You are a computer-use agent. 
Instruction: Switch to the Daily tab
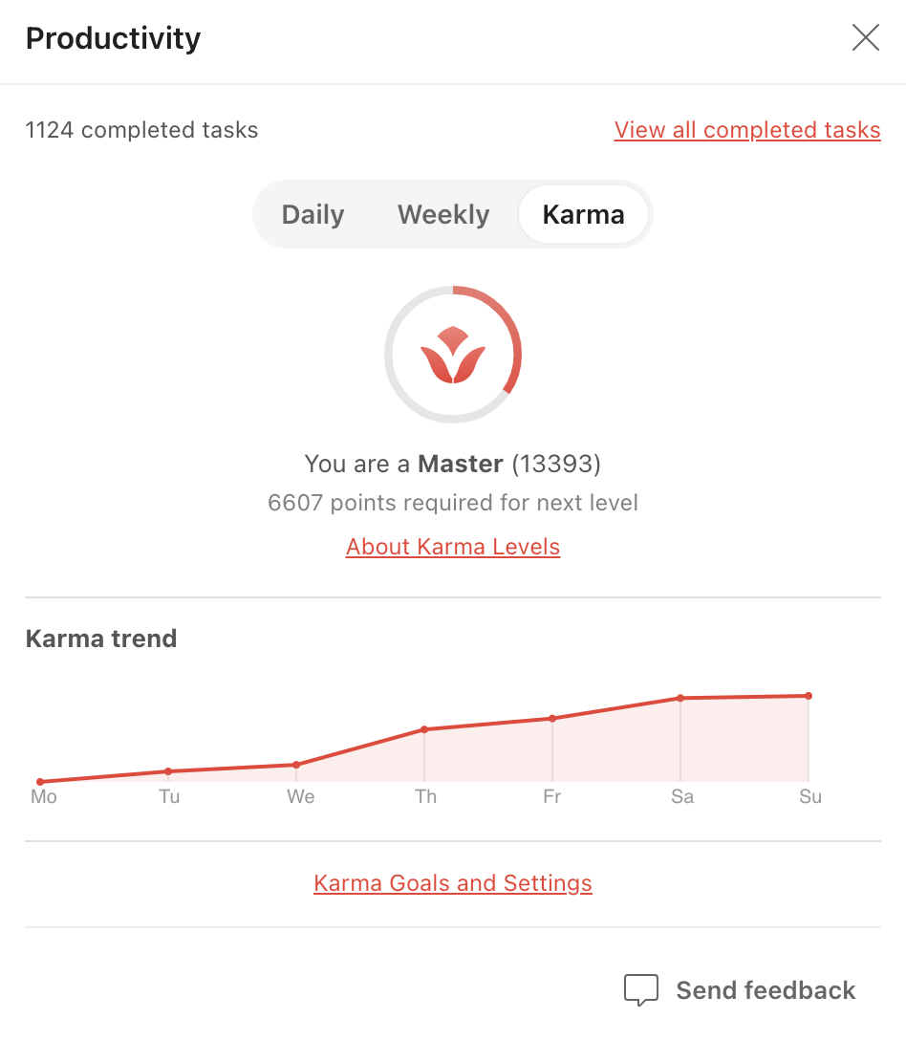[x=313, y=214]
